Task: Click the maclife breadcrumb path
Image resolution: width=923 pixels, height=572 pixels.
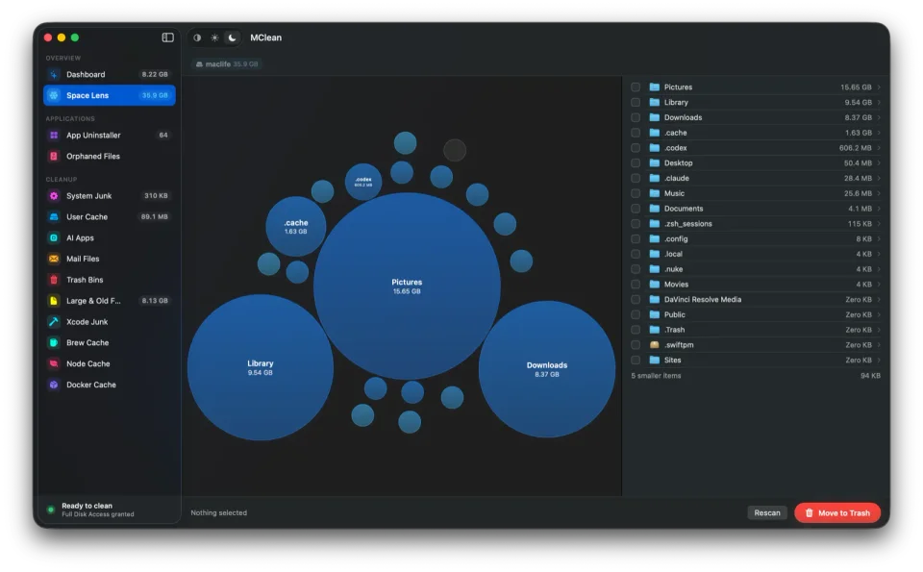Action: click(x=227, y=64)
